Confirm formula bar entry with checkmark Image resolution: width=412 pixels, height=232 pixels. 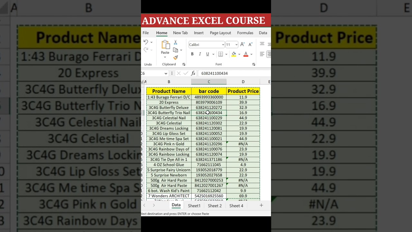[186, 73]
